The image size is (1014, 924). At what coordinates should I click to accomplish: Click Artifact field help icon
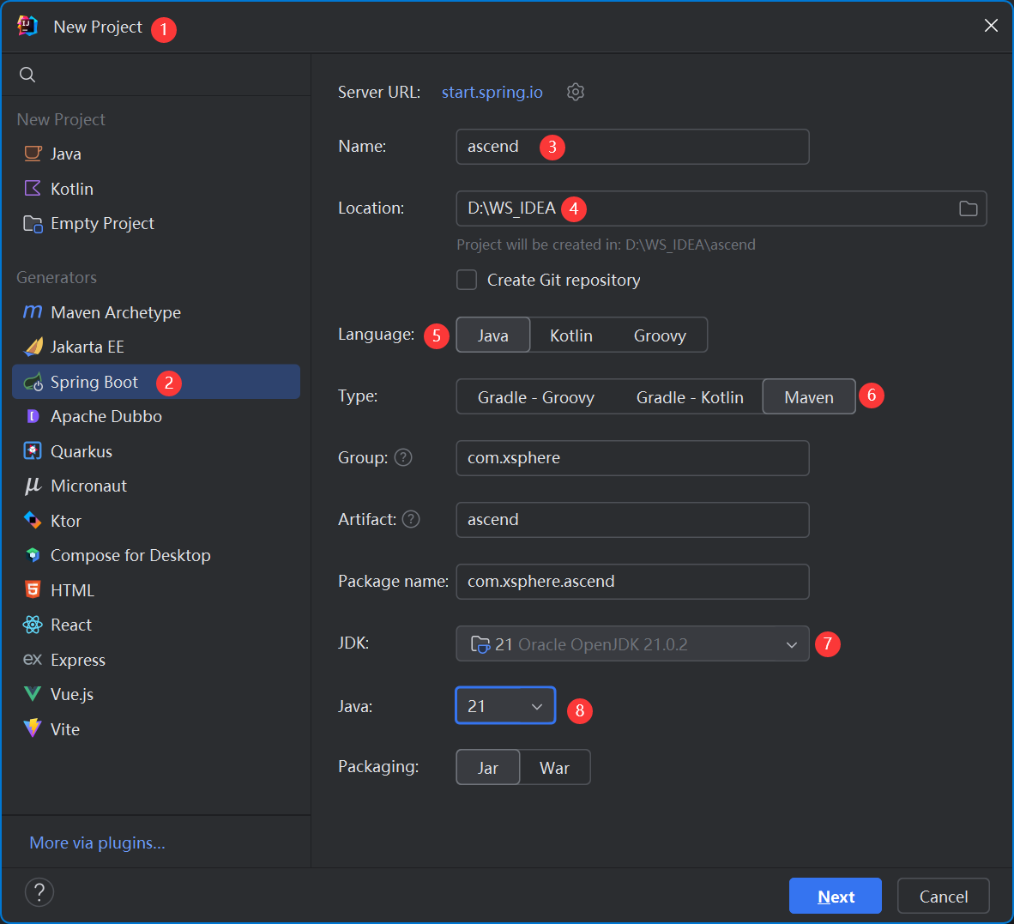tap(411, 519)
